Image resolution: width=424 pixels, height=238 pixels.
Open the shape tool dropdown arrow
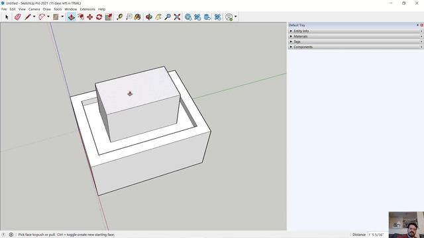[62, 17]
